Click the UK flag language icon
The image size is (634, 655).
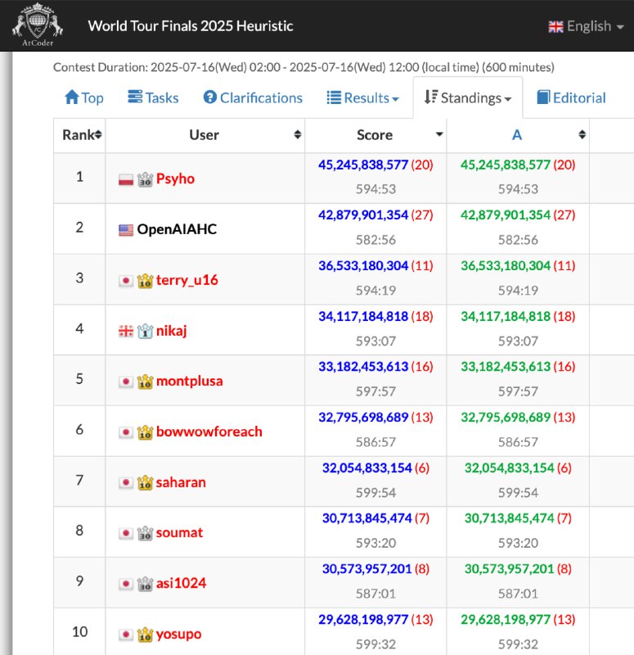(x=555, y=27)
